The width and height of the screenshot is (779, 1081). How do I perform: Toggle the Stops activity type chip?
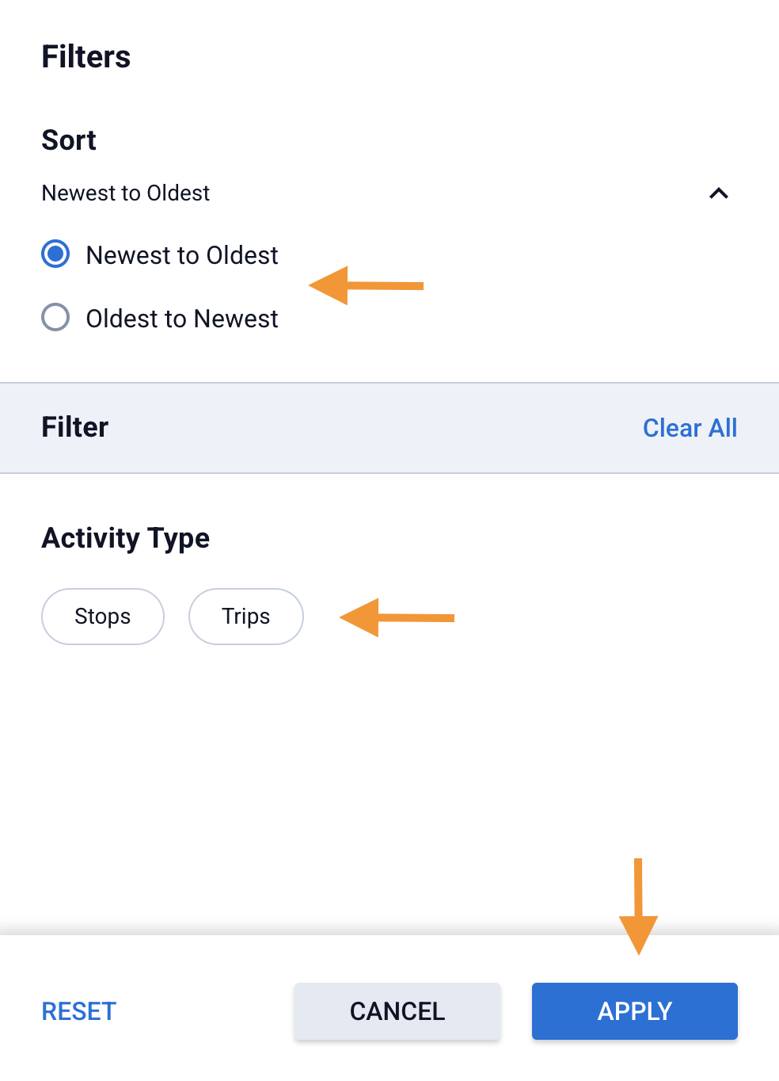coord(103,617)
